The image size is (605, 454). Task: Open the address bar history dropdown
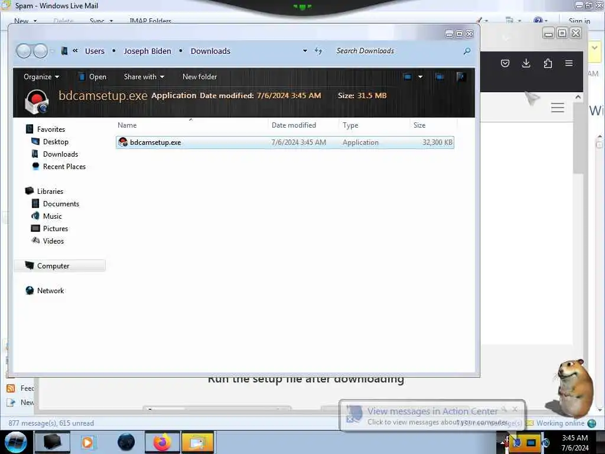point(305,51)
